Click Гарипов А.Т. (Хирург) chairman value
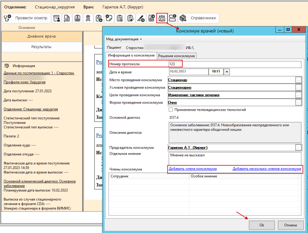Screen dimensions: 308x233 tap(188, 148)
